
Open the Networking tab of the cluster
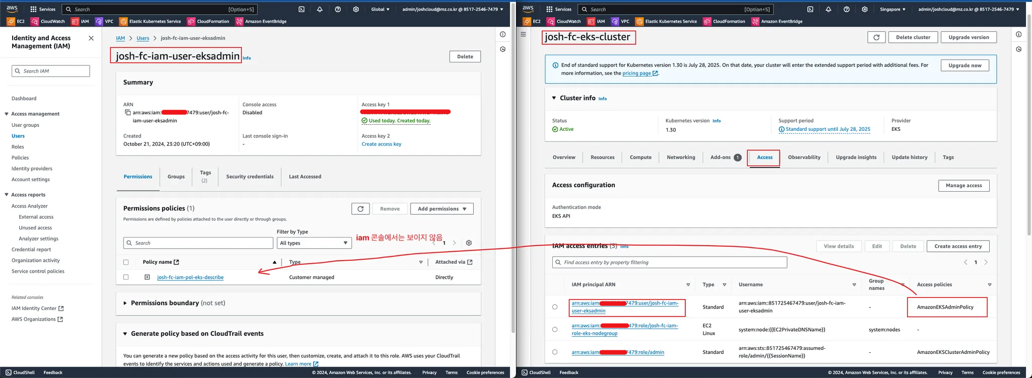[x=681, y=158]
